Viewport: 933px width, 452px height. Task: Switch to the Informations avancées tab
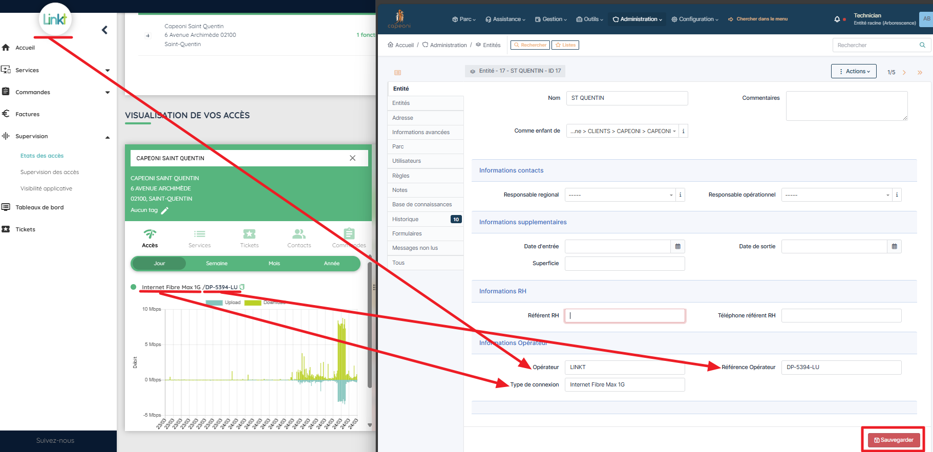click(x=426, y=132)
